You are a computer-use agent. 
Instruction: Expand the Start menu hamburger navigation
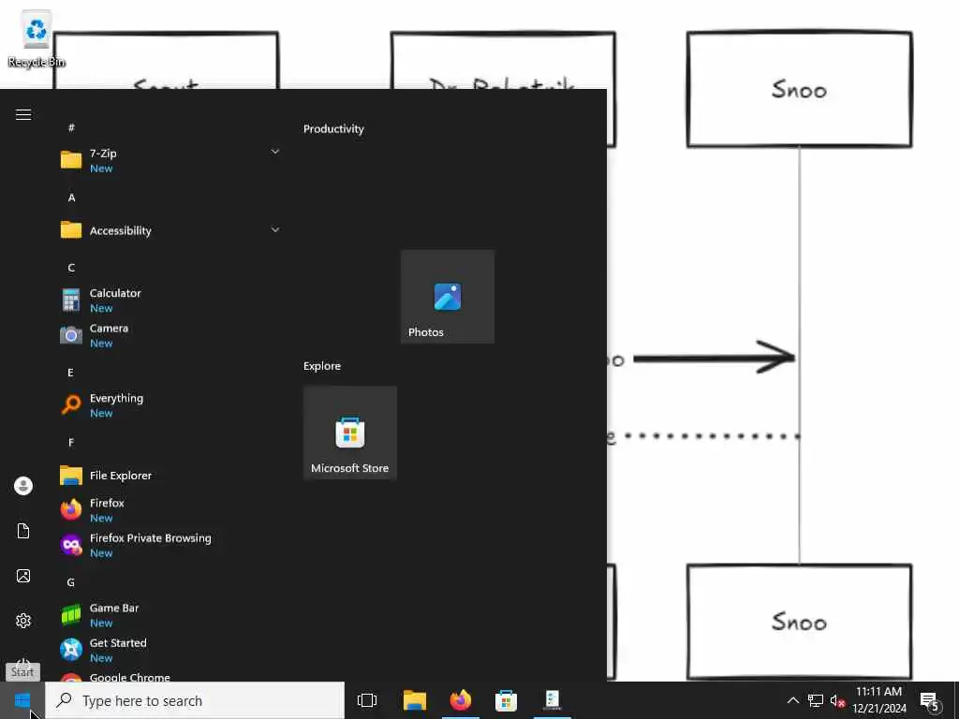point(23,114)
